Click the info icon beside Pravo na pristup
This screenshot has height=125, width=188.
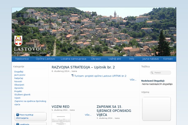(17, 115)
